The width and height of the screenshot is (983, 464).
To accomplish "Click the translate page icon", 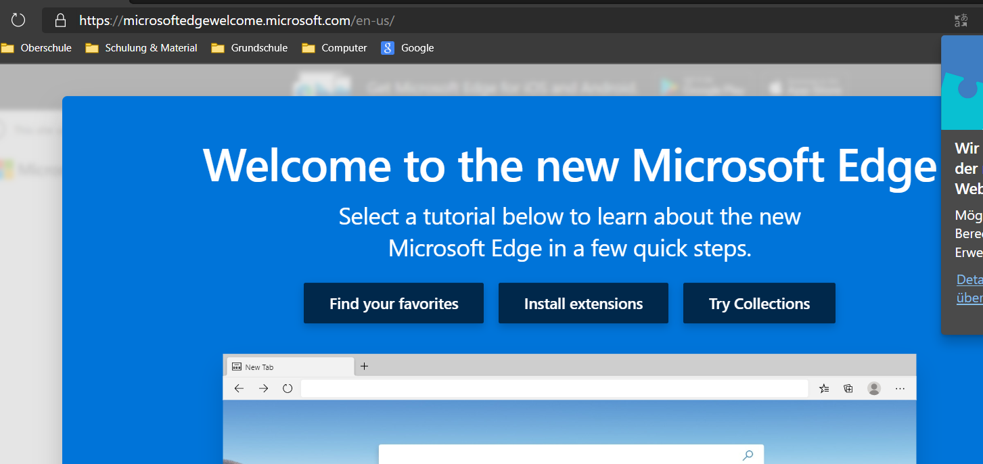I will tap(961, 20).
